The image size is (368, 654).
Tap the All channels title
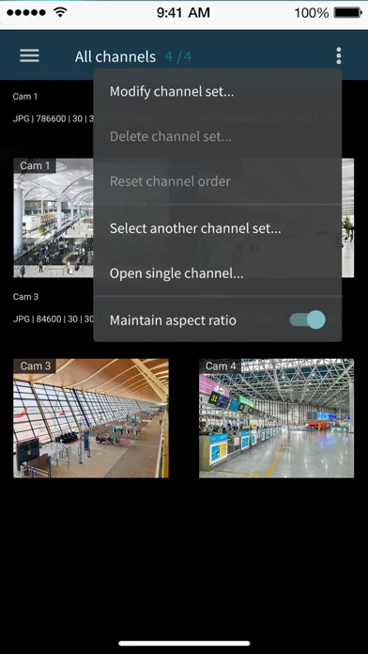point(115,56)
